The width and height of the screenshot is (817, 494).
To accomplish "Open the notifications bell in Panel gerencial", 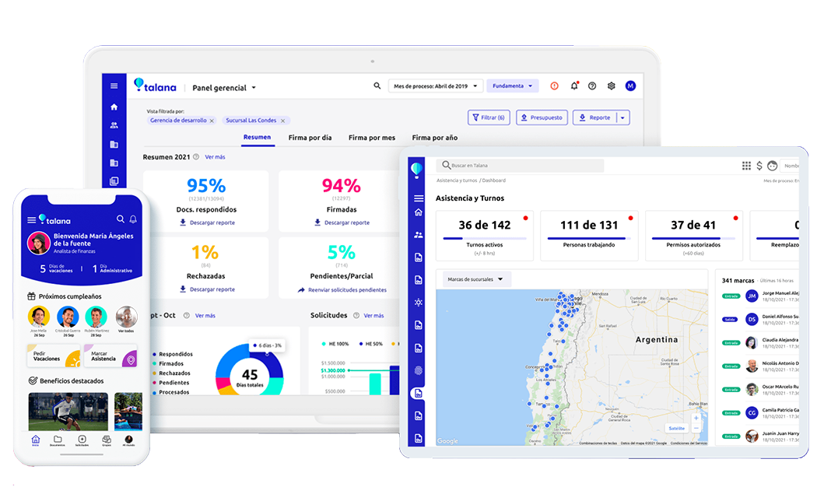I will pyautogui.click(x=574, y=86).
